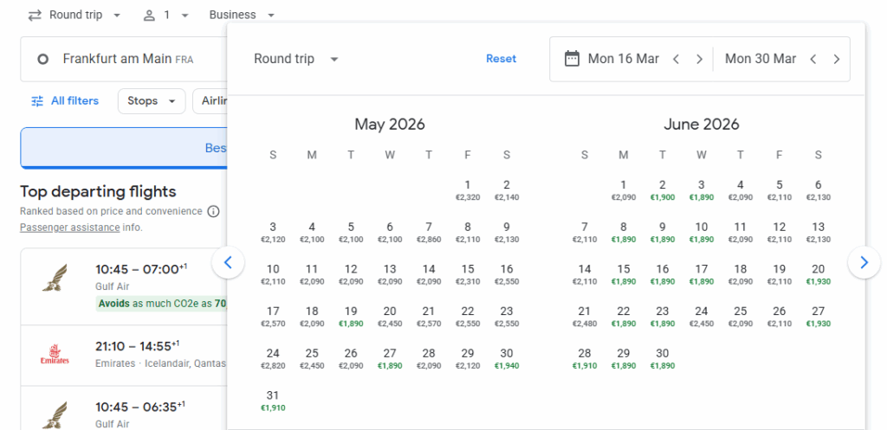This screenshot has height=430, width=887.
Task: Pick May 1 priced €2,320
Action: coord(467,190)
